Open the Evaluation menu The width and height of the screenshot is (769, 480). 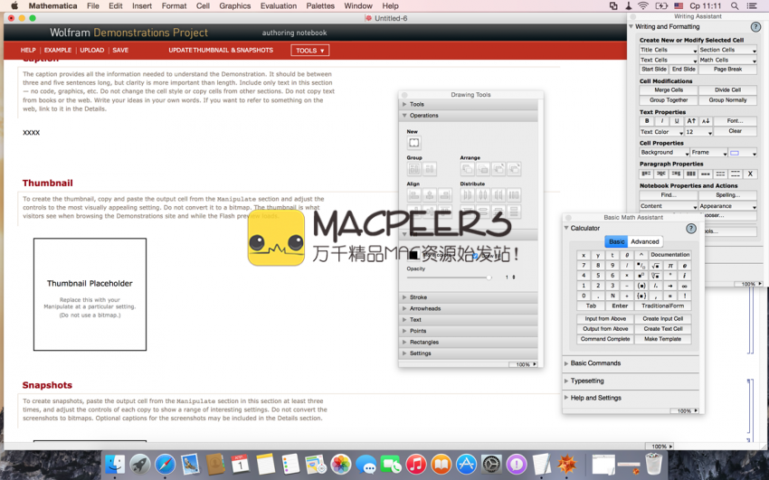[279, 6]
